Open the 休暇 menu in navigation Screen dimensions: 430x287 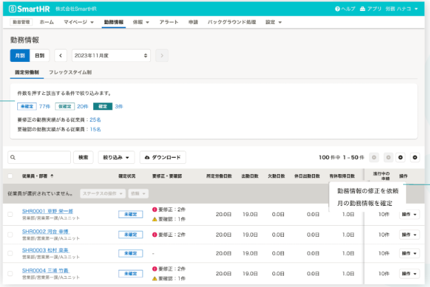pyautogui.click(x=141, y=23)
